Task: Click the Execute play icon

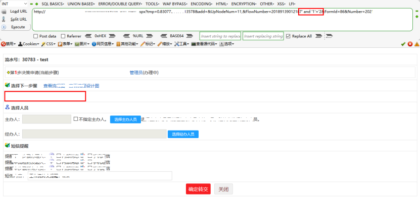Action: [4, 27]
